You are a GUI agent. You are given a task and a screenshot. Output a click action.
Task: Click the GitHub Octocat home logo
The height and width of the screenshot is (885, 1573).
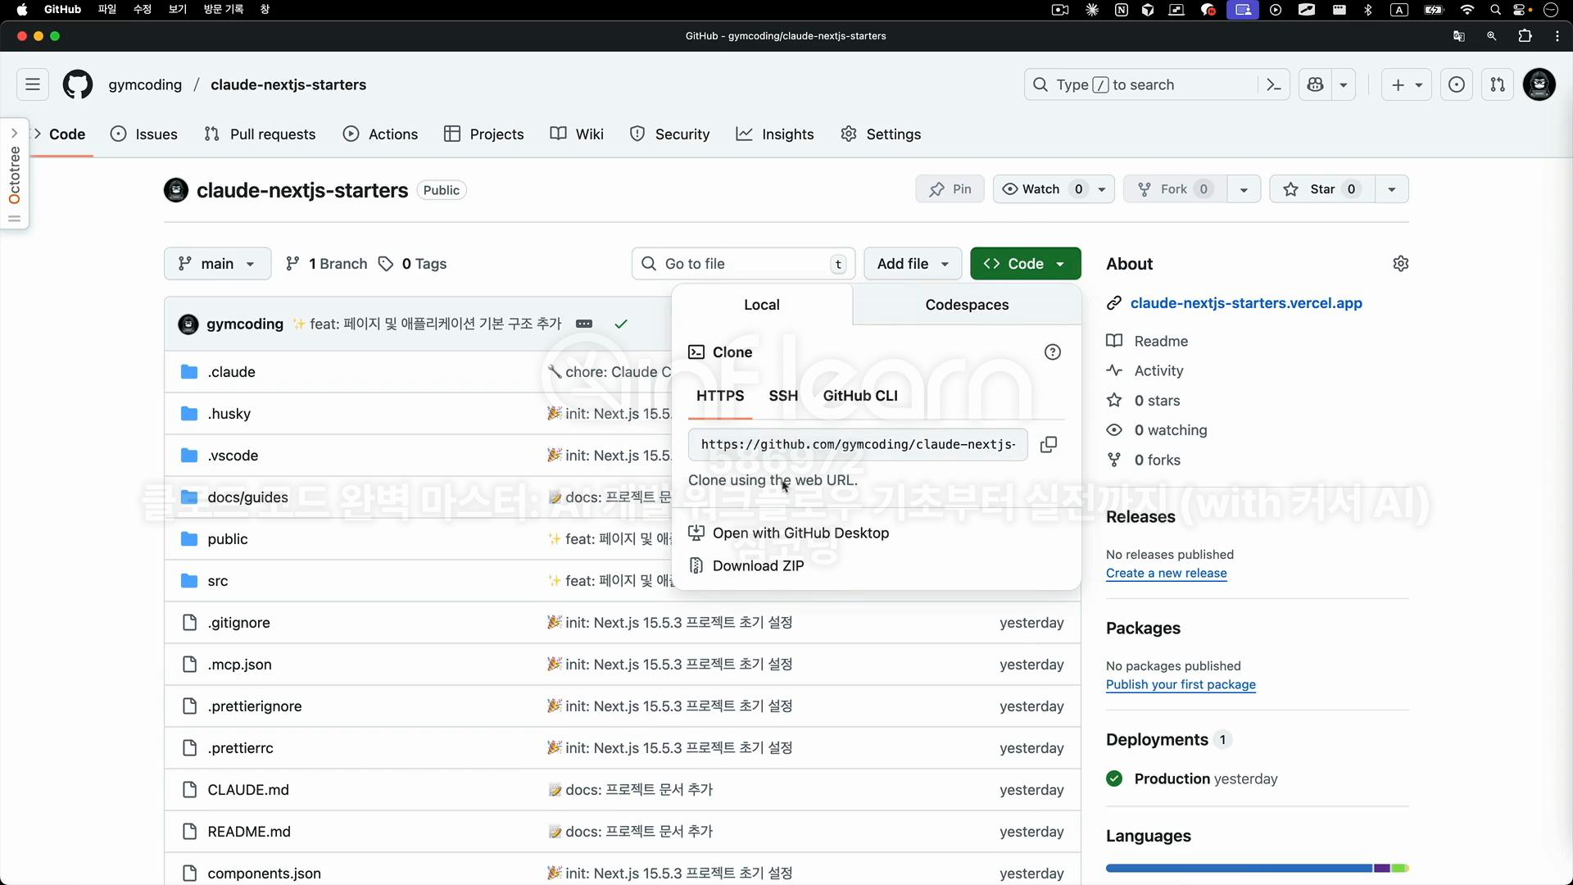tap(78, 84)
